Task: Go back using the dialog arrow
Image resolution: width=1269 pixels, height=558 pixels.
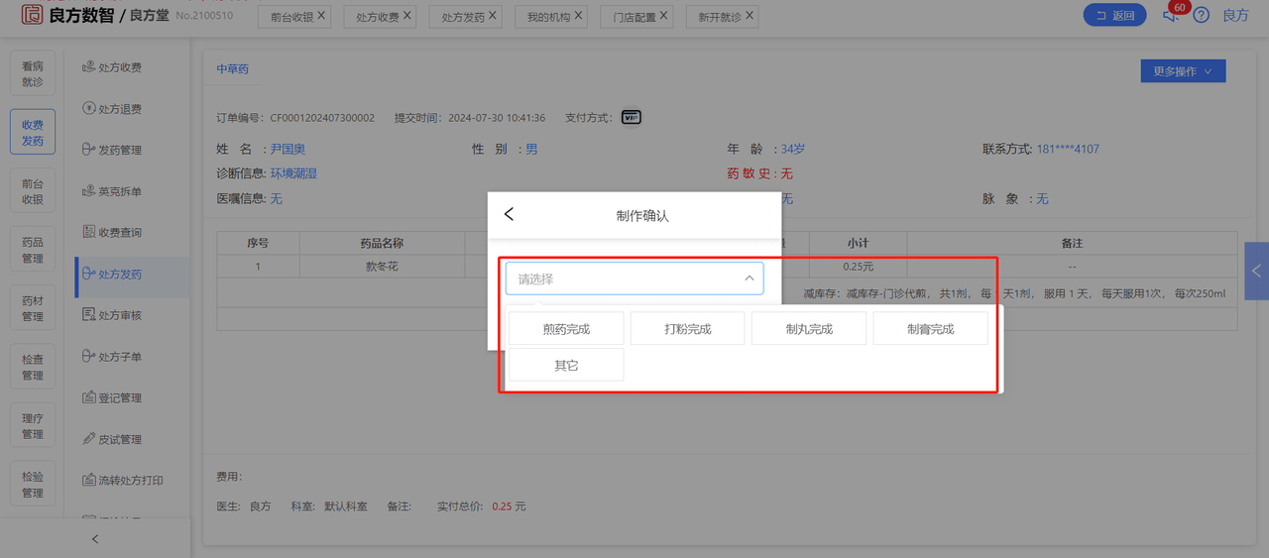Action: (x=510, y=214)
